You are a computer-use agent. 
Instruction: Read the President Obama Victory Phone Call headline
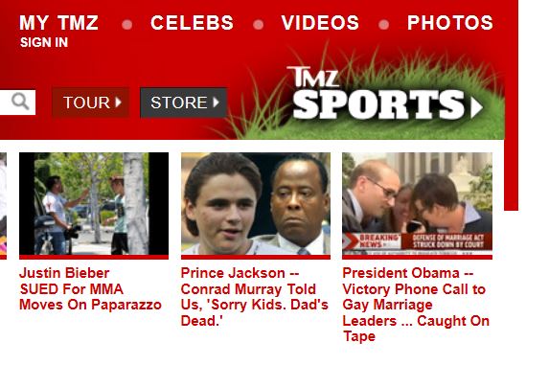(x=416, y=305)
